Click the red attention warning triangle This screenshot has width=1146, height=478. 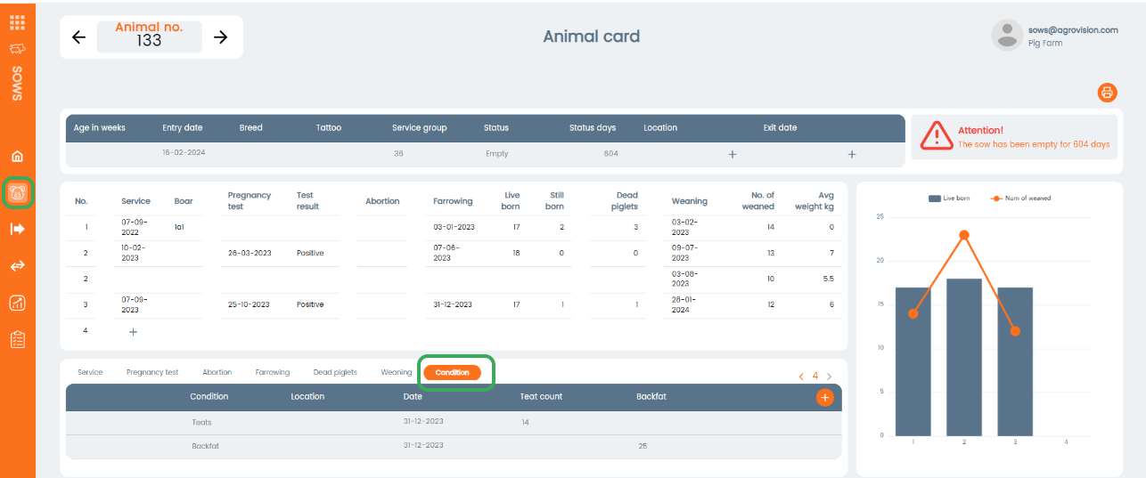[x=937, y=135]
